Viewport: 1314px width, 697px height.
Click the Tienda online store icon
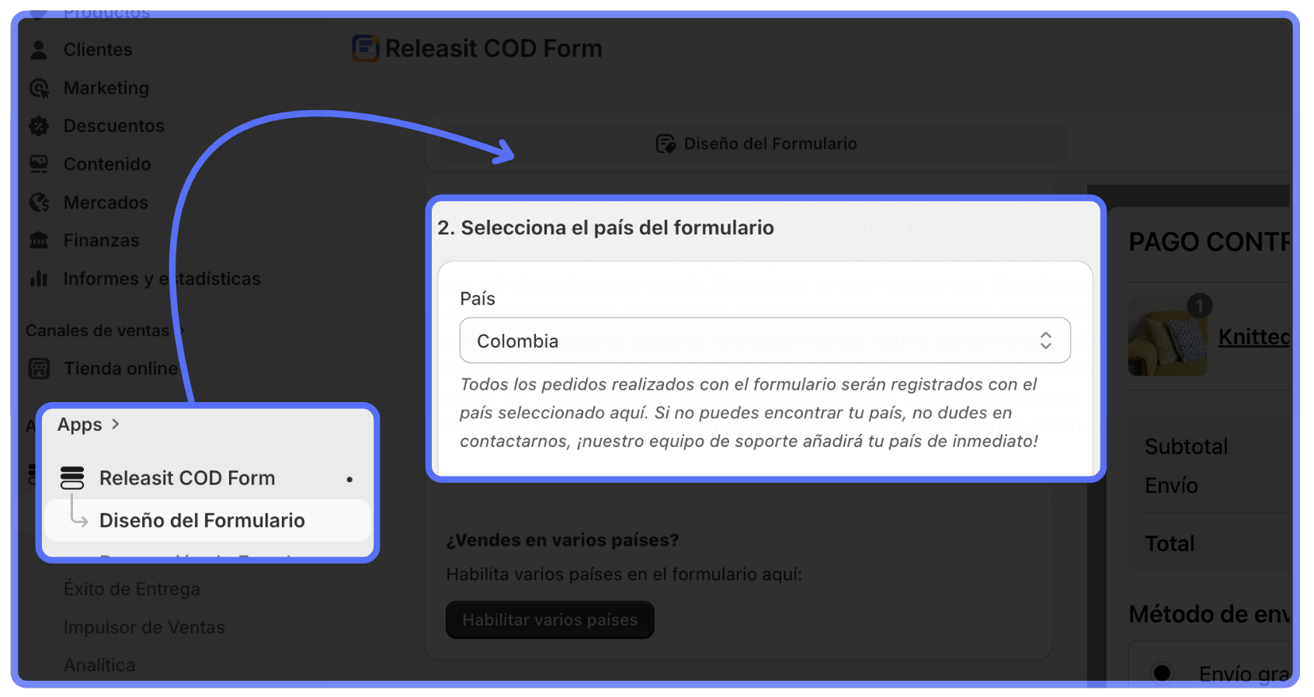[x=39, y=369]
